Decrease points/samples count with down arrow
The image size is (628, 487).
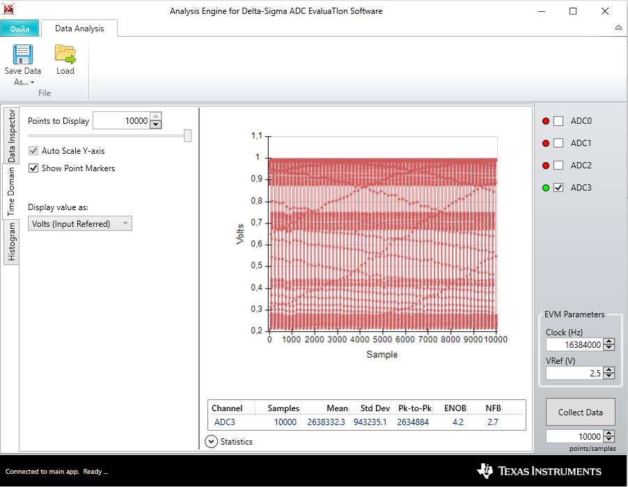(609, 440)
